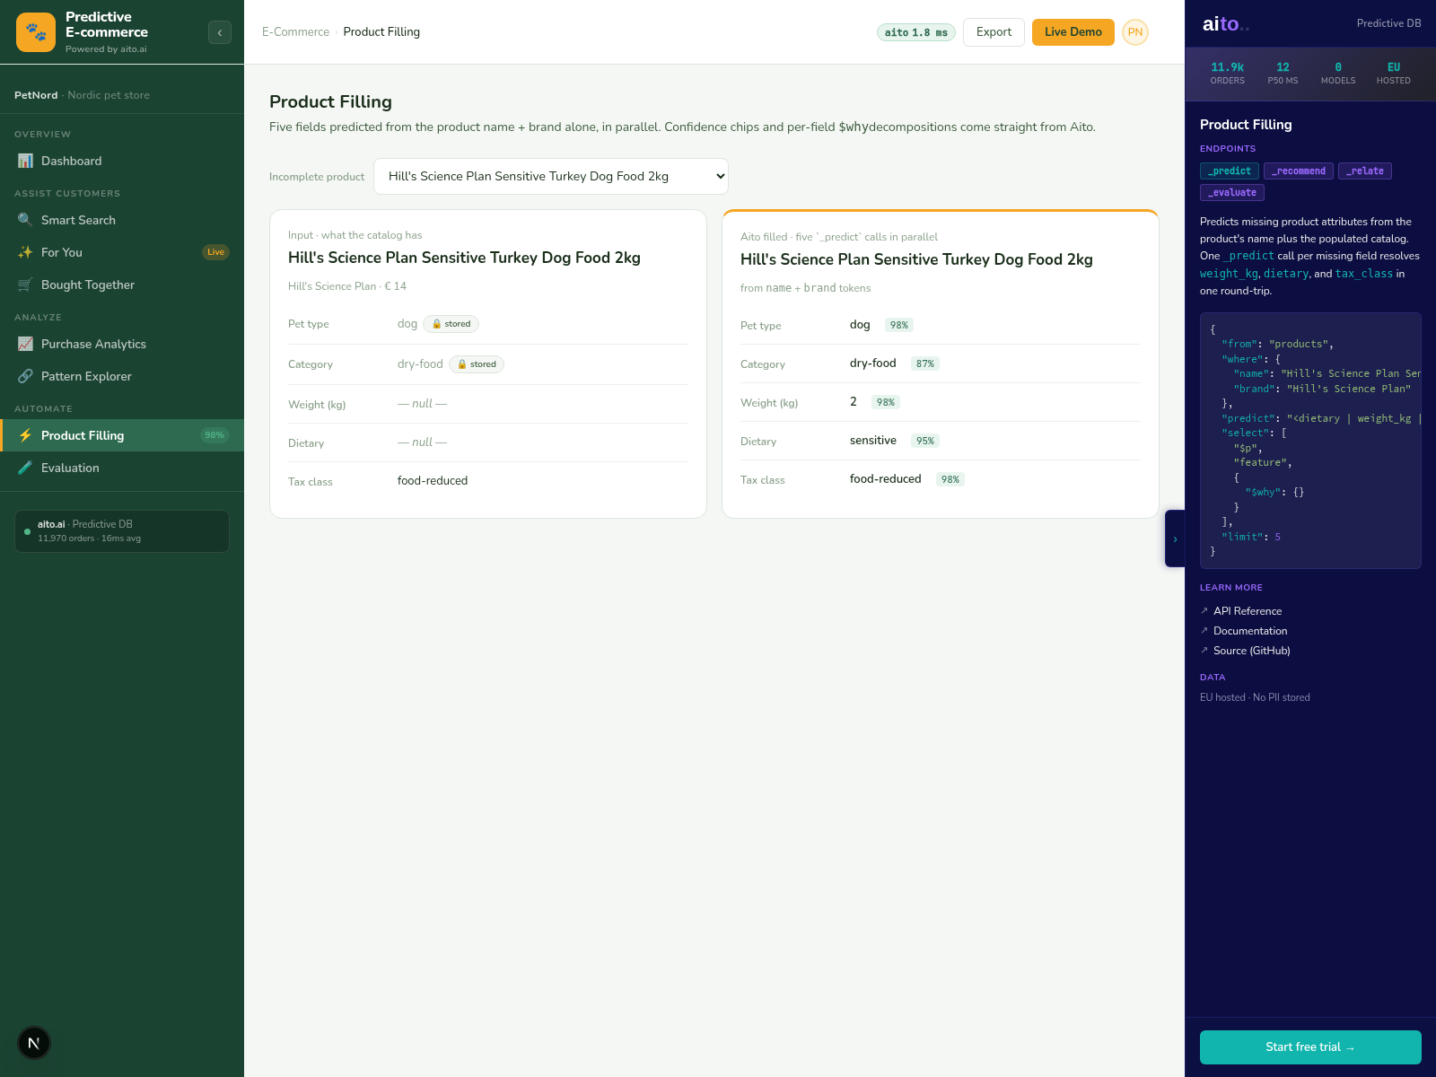
Task: Click the EU HOSTED stat
Action: click(x=1394, y=74)
